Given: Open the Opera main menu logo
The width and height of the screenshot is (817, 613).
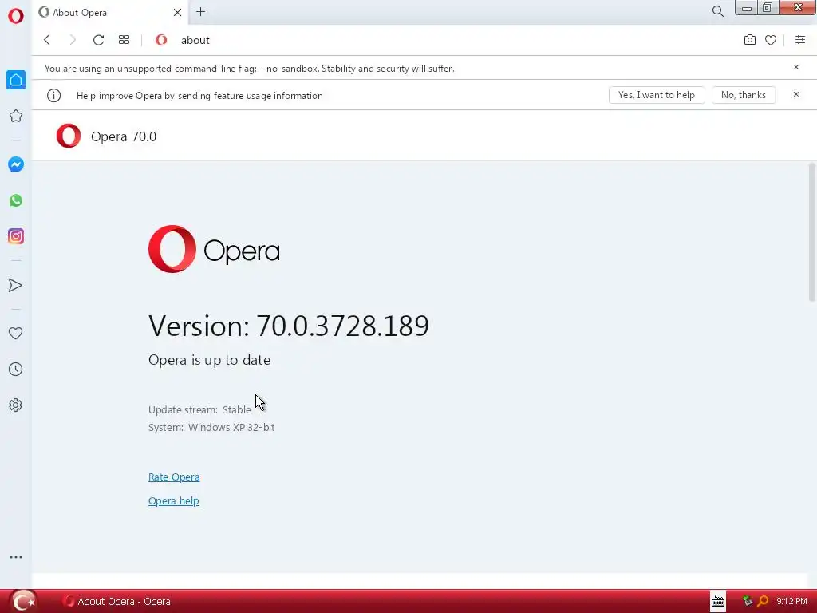Looking at the screenshot, I should click(x=16, y=16).
